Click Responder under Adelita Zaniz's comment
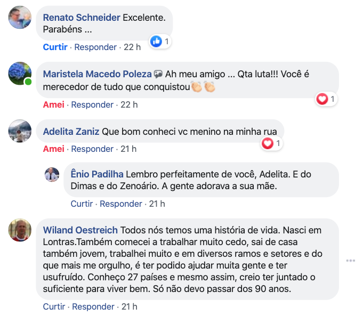363x316 pixels. [x=92, y=149]
